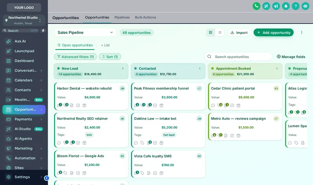Collapse the Contacted column
Screen dimensions: 313x185
[200, 69]
